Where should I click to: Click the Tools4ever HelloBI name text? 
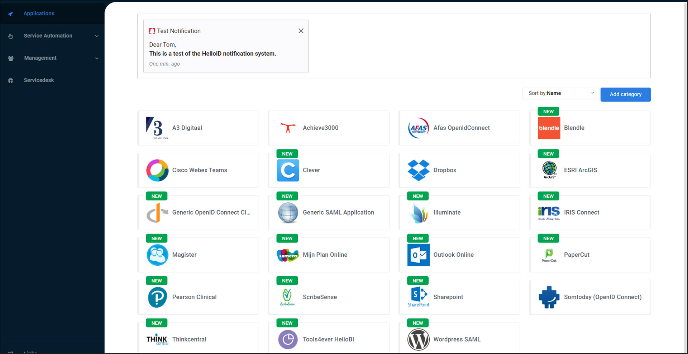click(328, 339)
